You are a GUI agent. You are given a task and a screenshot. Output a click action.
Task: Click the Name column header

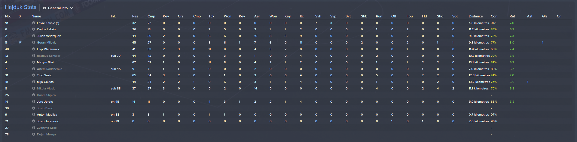36,16
